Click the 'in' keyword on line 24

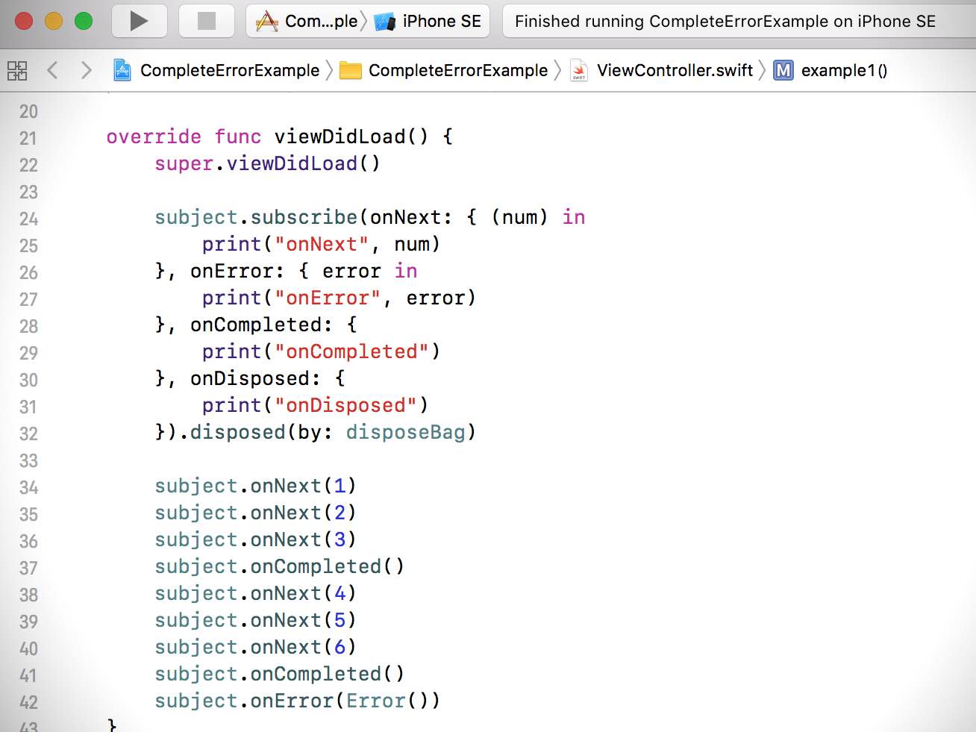(x=574, y=217)
